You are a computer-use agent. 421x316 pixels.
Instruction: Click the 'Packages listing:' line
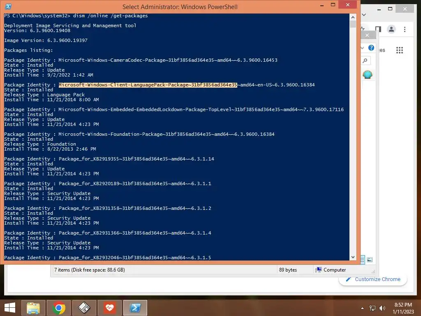point(28,50)
